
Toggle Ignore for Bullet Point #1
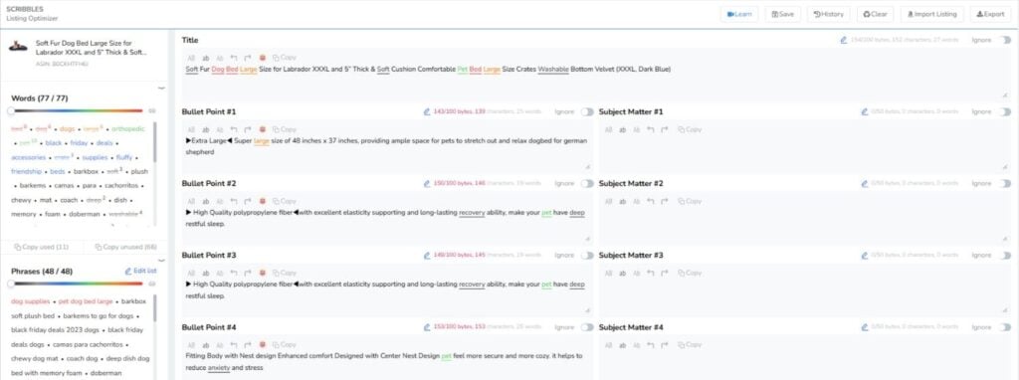point(587,111)
